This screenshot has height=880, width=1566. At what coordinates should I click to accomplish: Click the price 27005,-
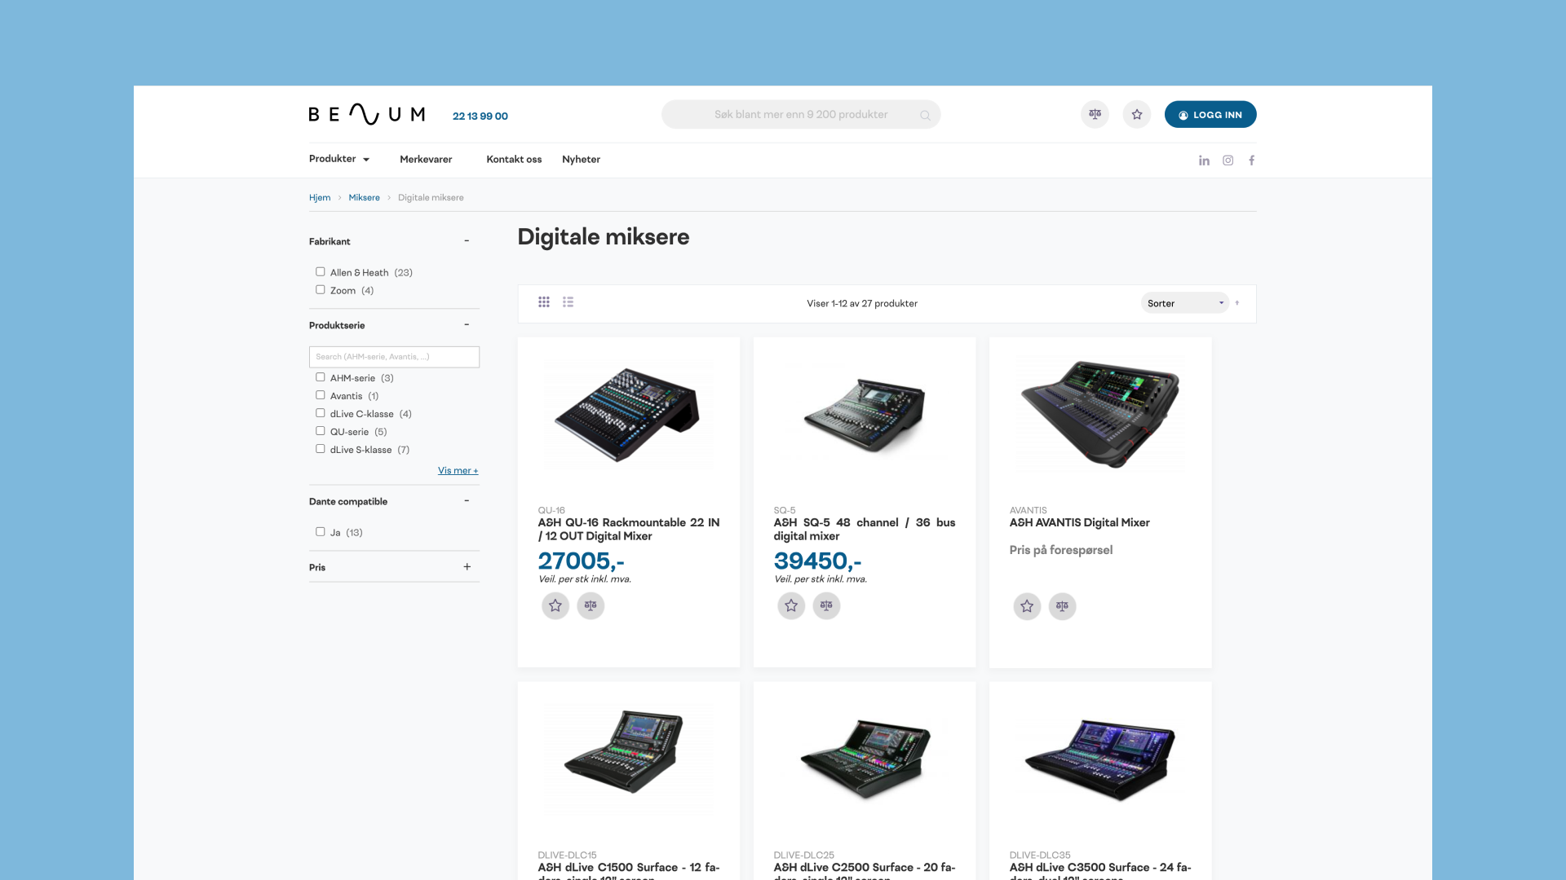(581, 561)
